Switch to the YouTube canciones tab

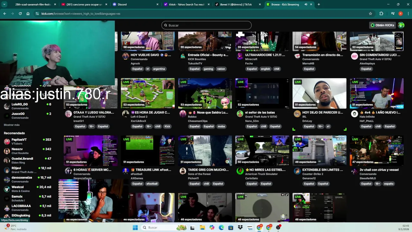click(x=84, y=5)
